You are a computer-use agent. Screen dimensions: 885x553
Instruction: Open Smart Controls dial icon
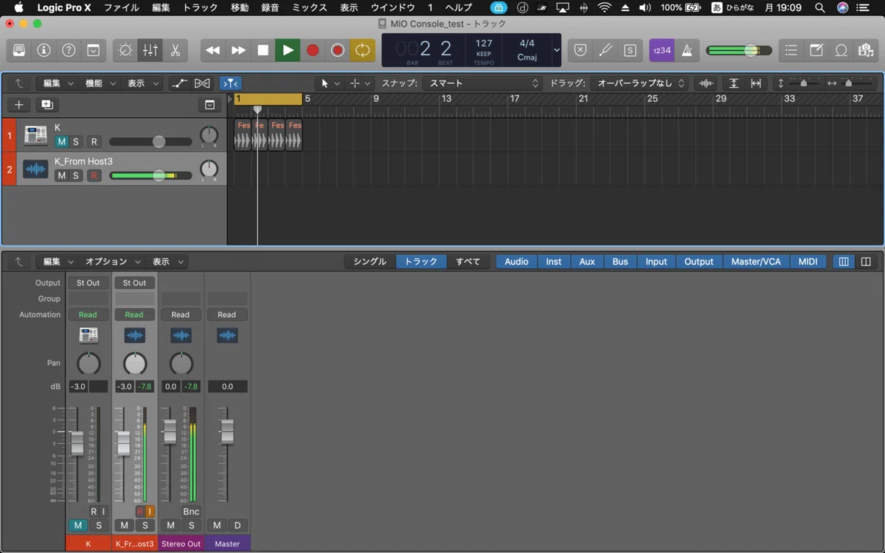coord(125,50)
